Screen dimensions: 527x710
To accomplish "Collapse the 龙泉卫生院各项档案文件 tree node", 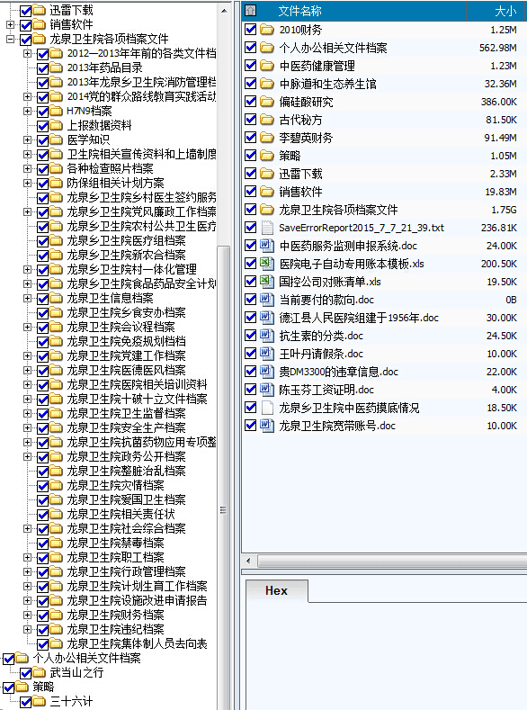I will point(10,40).
